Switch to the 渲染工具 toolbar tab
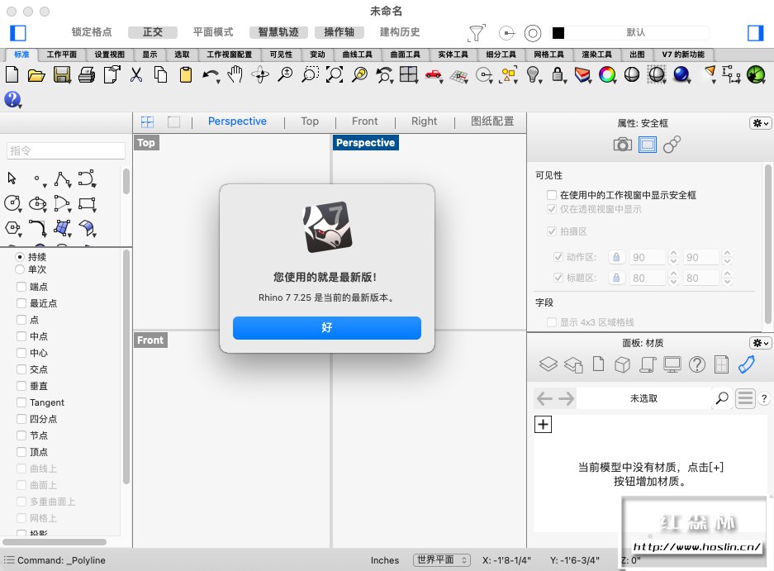Image resolution: width=774 pixels, height=571 pixels. (596, 55)
